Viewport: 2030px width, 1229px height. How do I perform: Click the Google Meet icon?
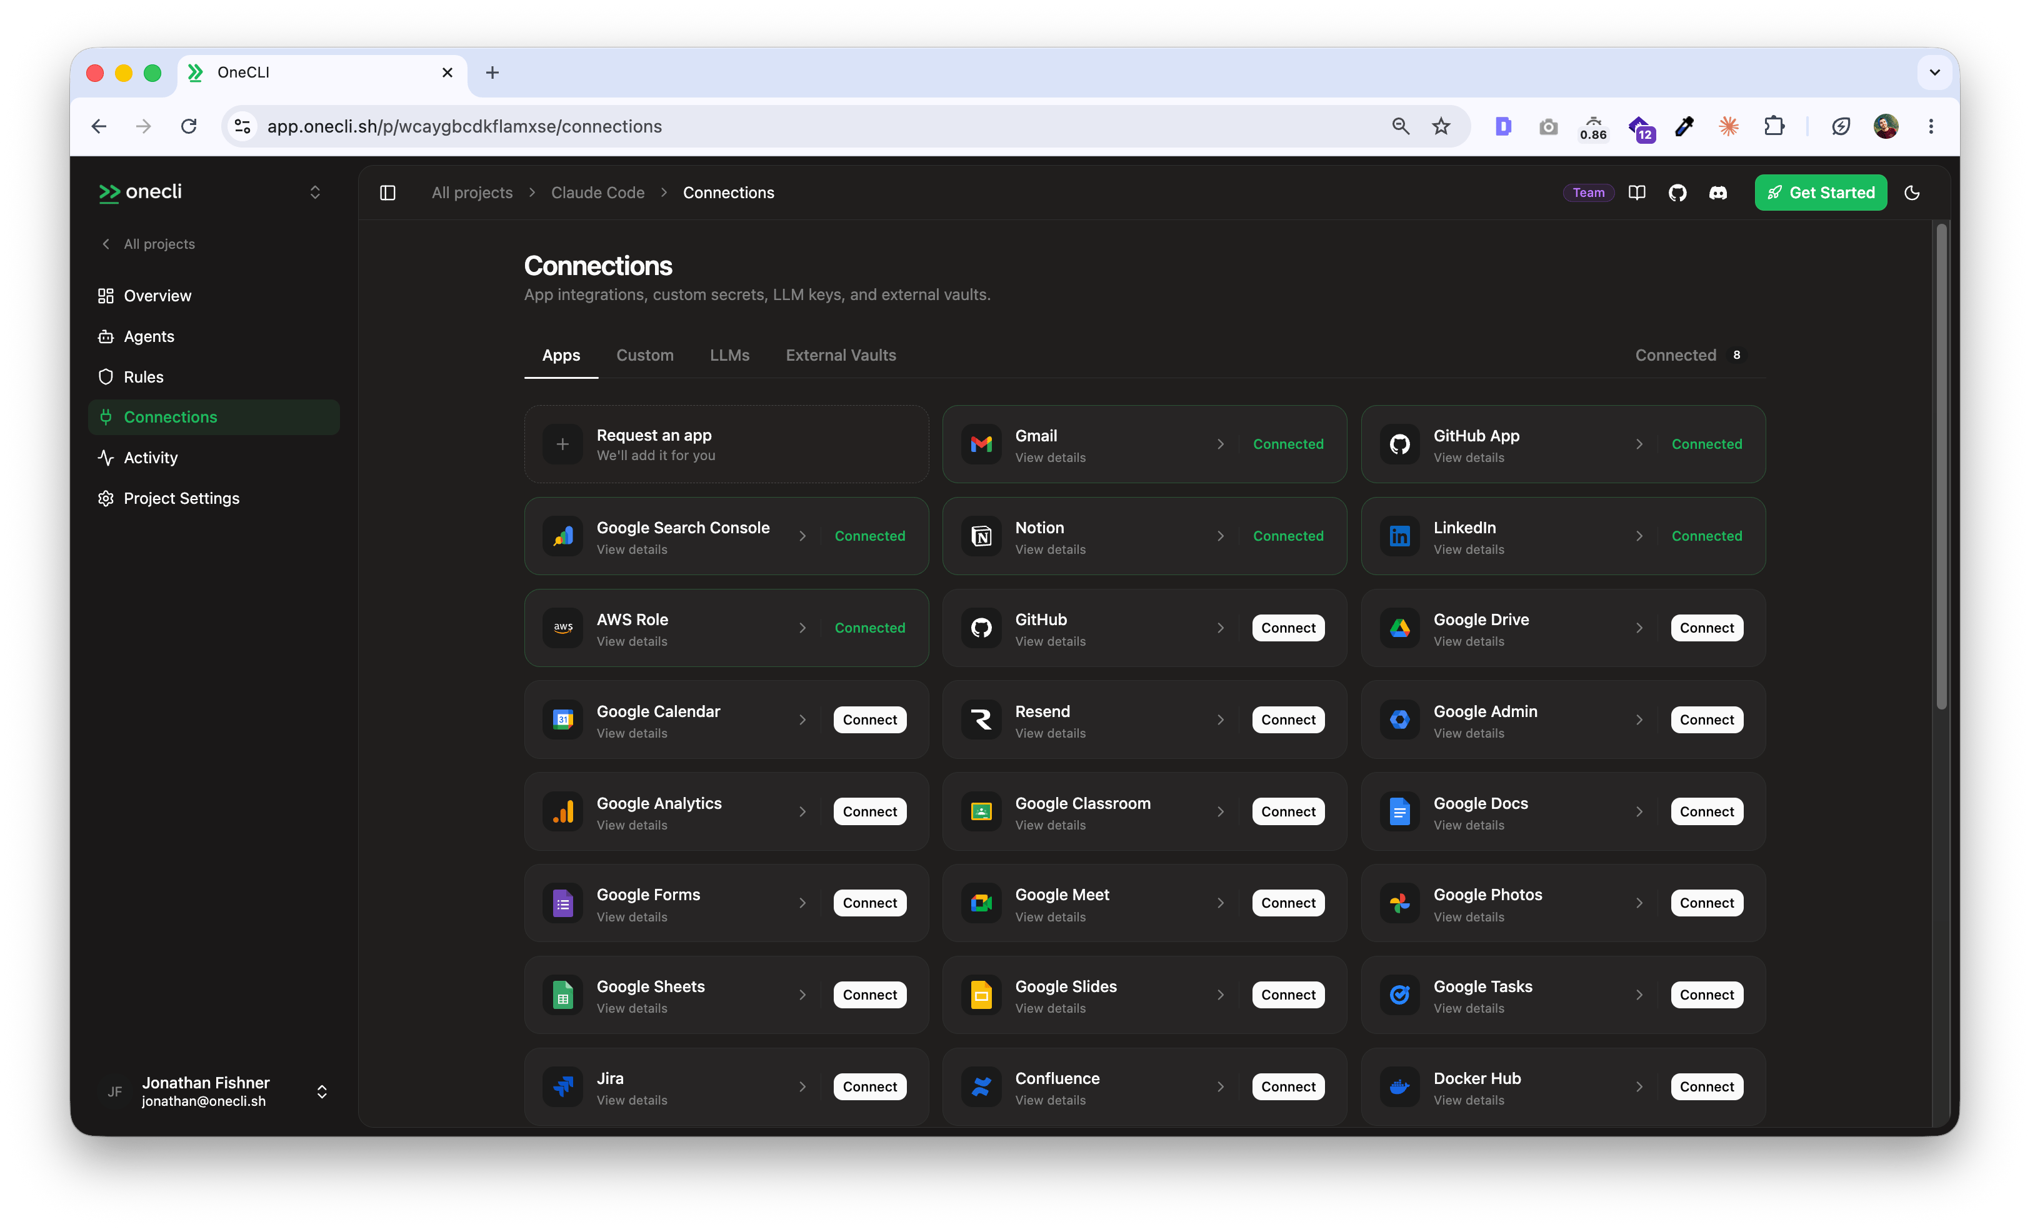pos(981,903)
